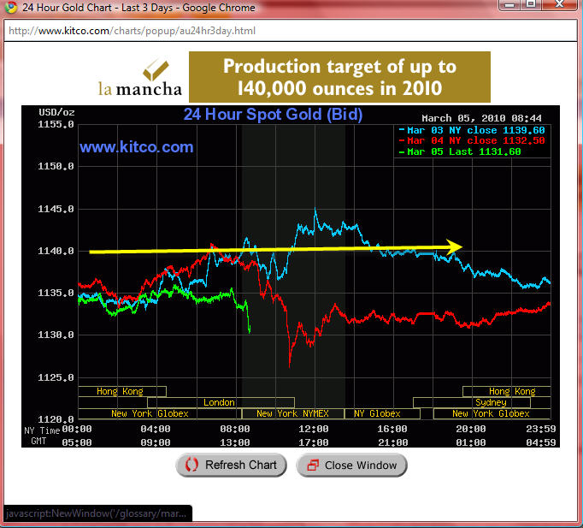This screenshot has height=528, width=583.
Task: Click the left Hong Kong market session box
Action: coord(122,391)
